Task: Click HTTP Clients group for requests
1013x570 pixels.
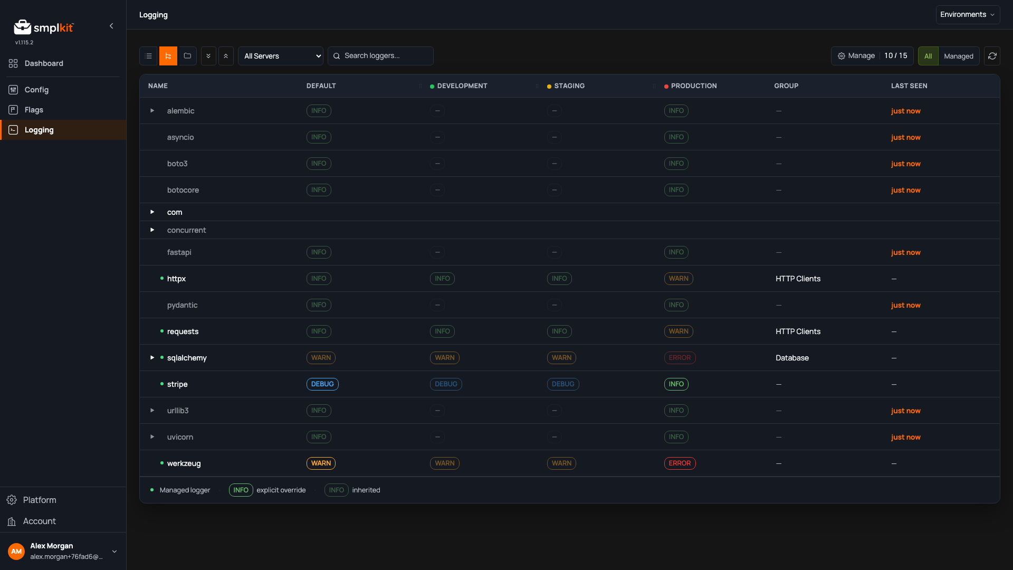Action: pyautogui.click(x=798, y=331)
